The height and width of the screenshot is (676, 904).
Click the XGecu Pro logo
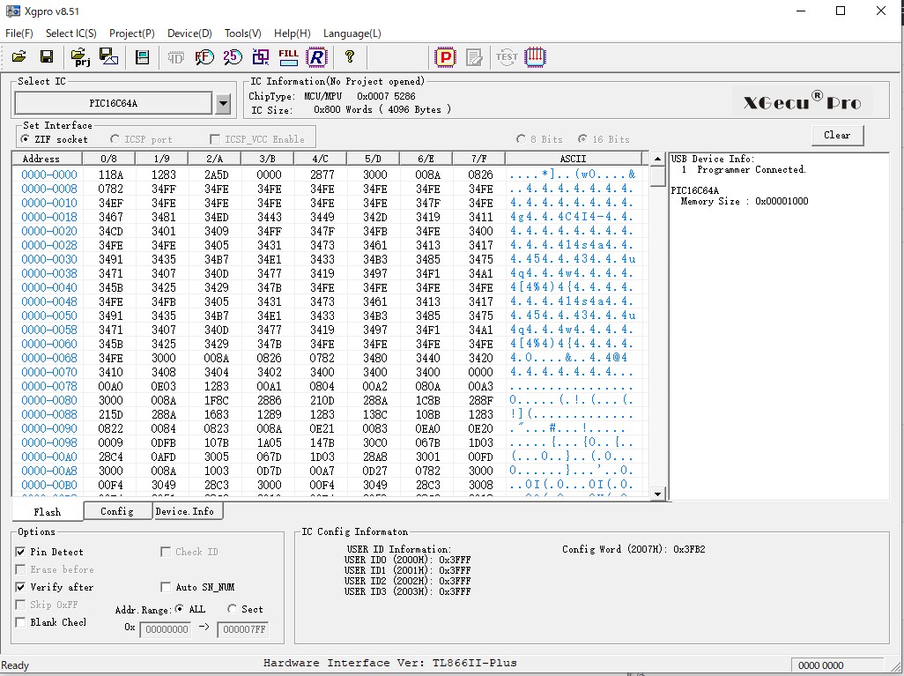click(x=802, y=101)
